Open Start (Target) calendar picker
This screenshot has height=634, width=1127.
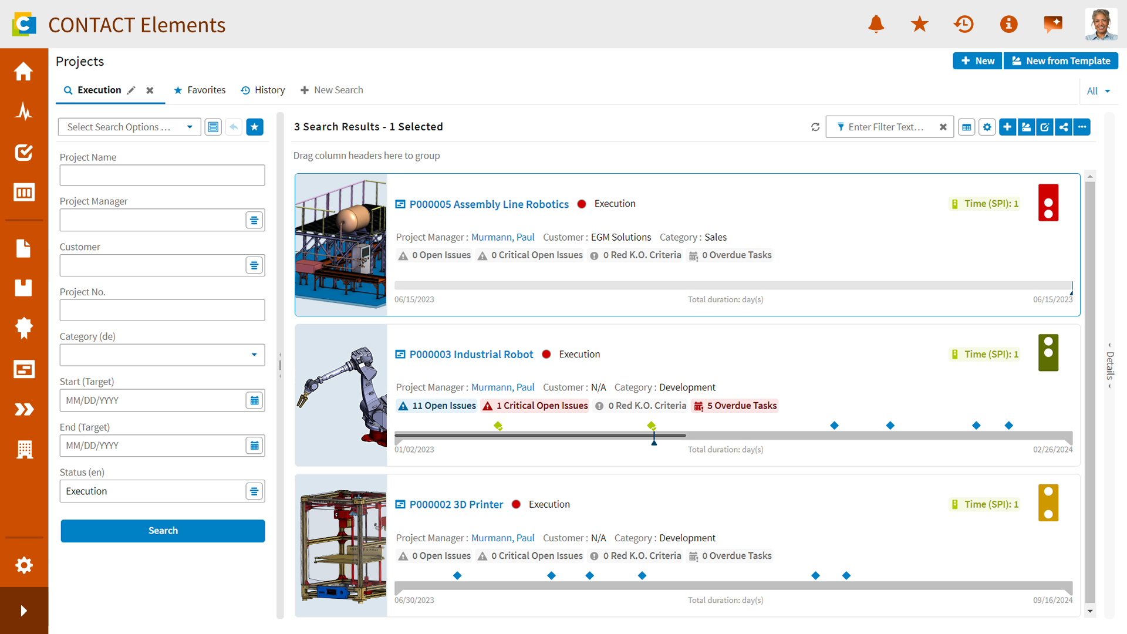[254, 400]
